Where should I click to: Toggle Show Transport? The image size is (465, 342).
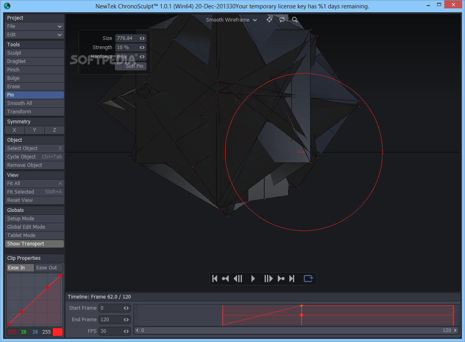(x=34, y=244)
